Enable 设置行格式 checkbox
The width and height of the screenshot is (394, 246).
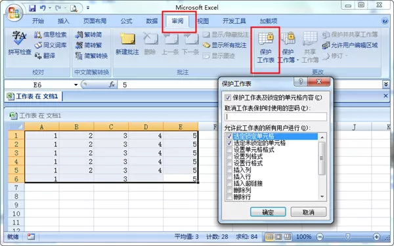point(229,163)
